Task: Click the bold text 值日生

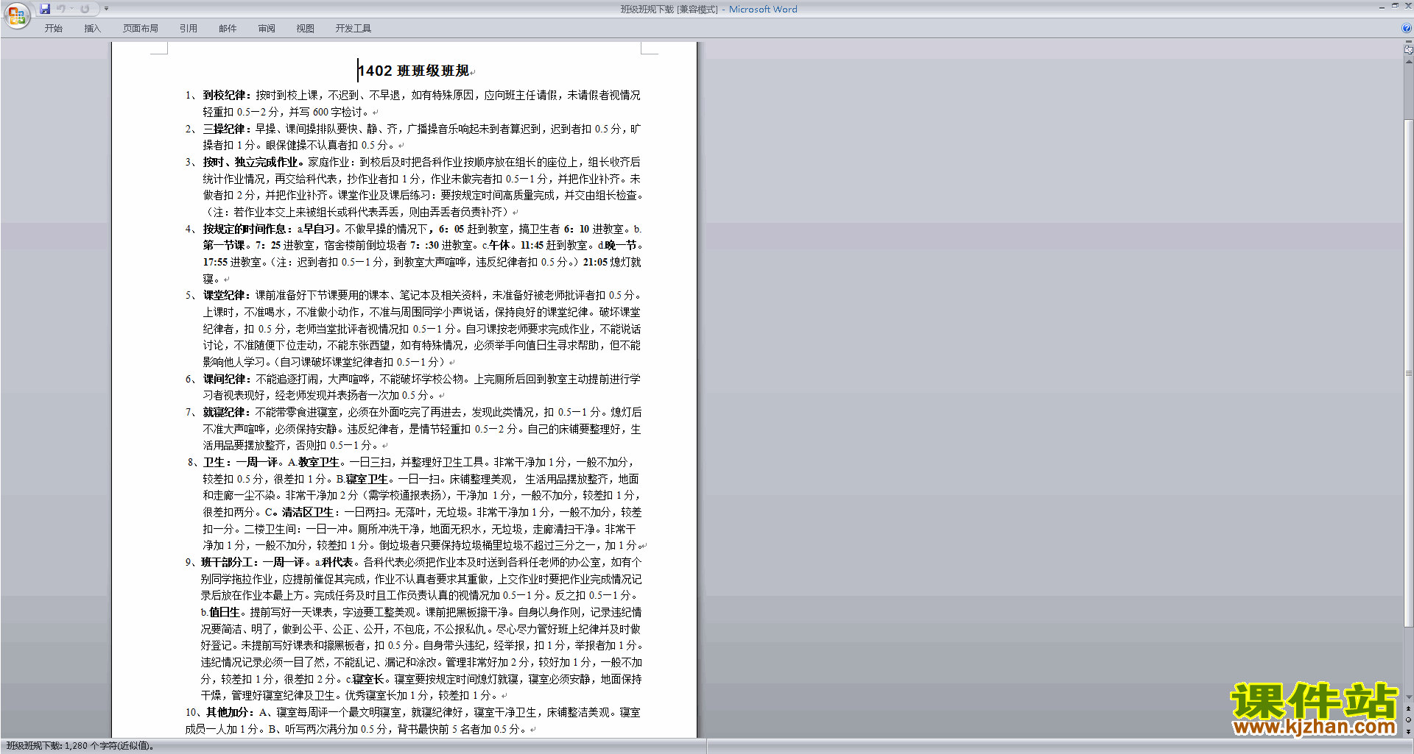Action: click(x=224, y=612)
